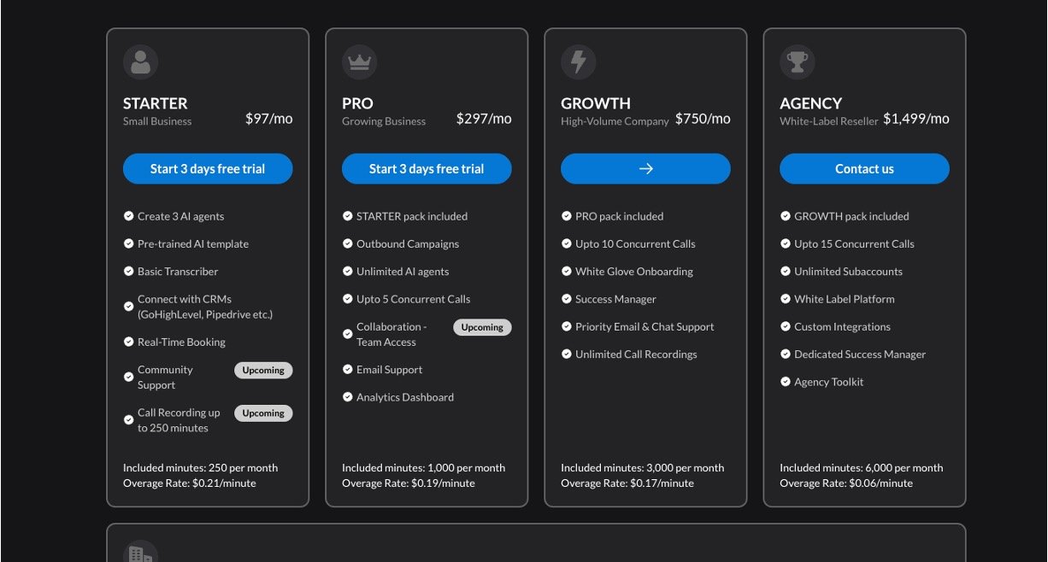
Task: Click checkmark icon beside Outbound Campaigns
Action: click(348, 244)
